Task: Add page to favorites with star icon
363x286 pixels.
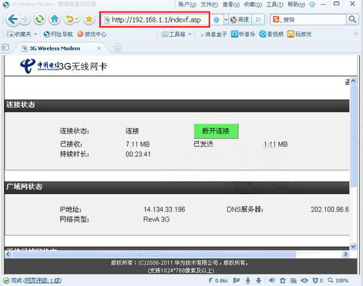Action: [89, 19]
